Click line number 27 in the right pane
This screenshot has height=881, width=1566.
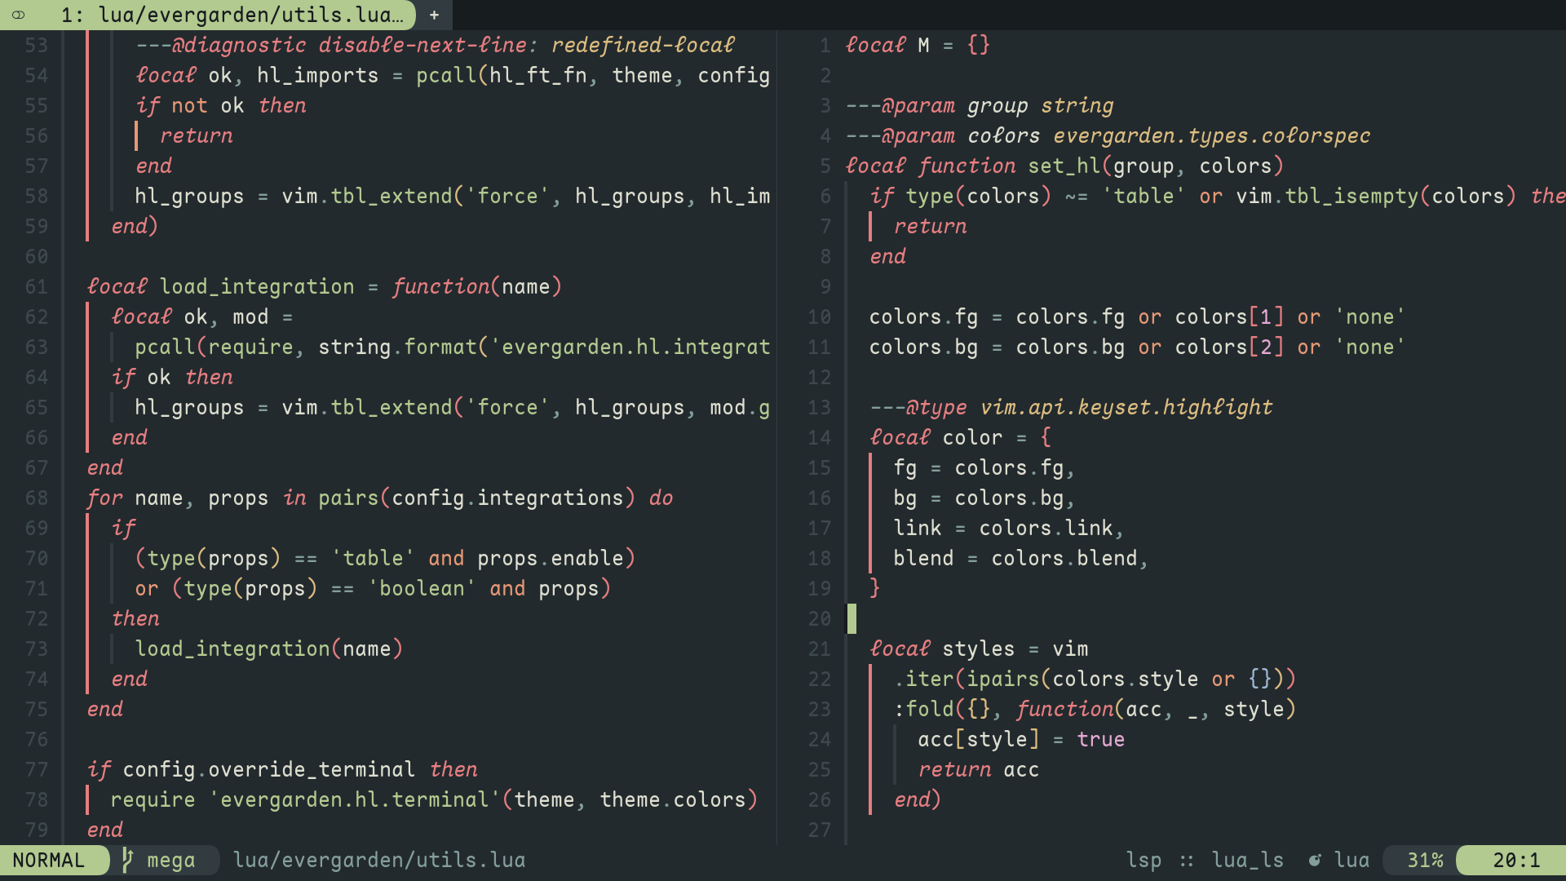pos(819,830)
